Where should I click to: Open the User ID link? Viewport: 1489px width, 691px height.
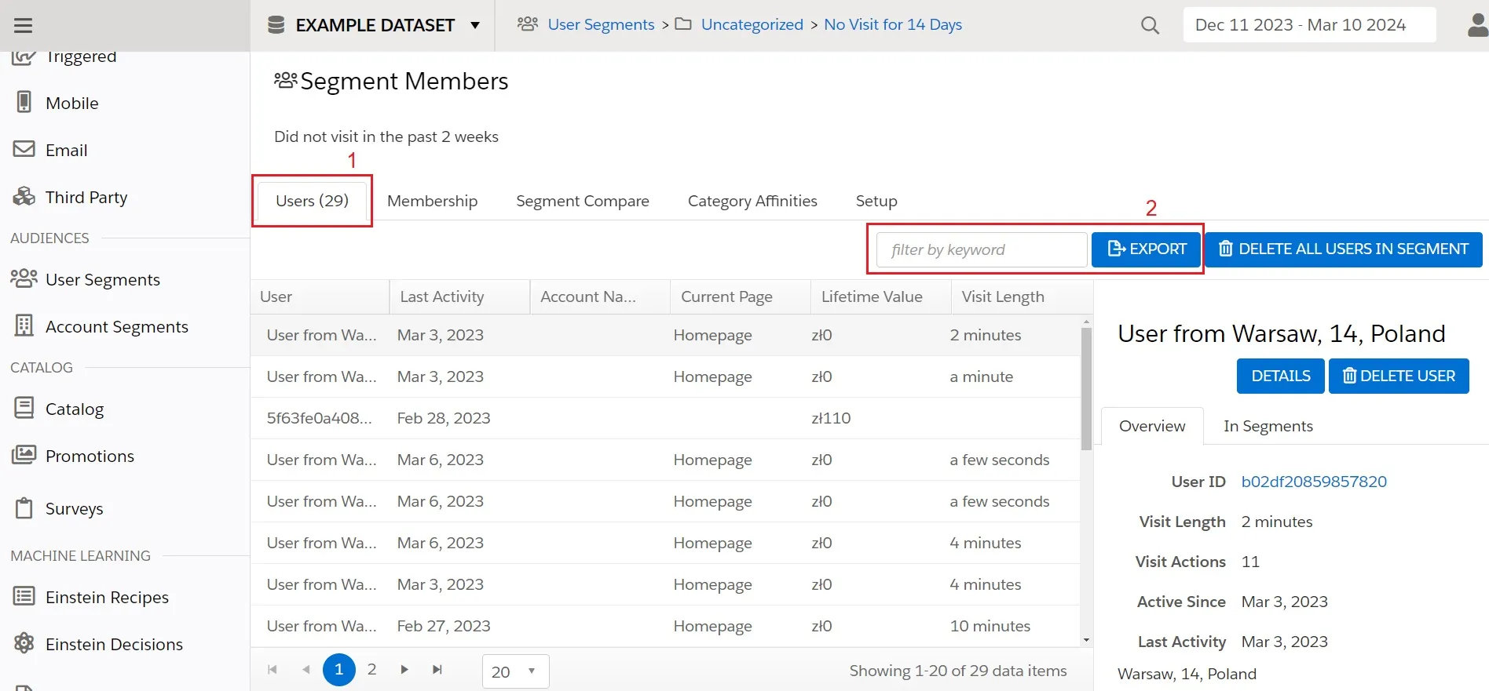1313,482
